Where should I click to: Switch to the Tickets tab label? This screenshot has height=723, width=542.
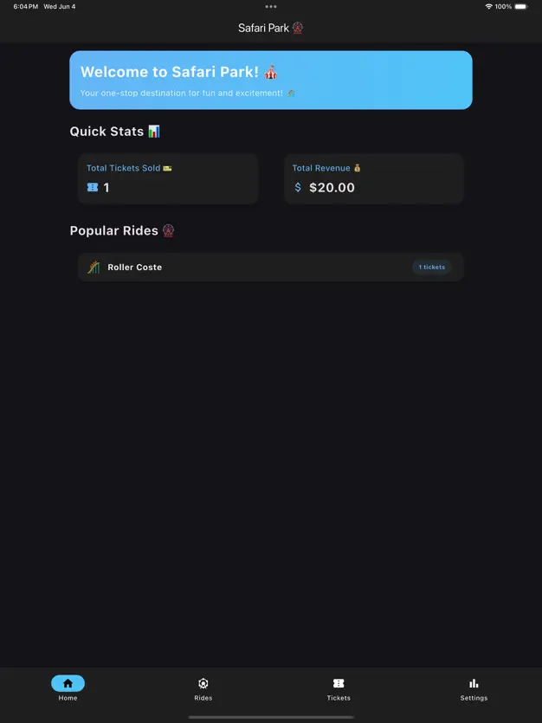click(339, 698)
